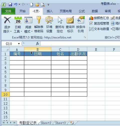The width and height of the screenshot is (120, 126).
Task: Click the formula bar input field
Action: pyautogui.click(x=80, y=43)
